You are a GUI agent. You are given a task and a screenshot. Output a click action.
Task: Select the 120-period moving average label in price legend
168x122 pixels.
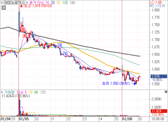[x=65, y=3]
